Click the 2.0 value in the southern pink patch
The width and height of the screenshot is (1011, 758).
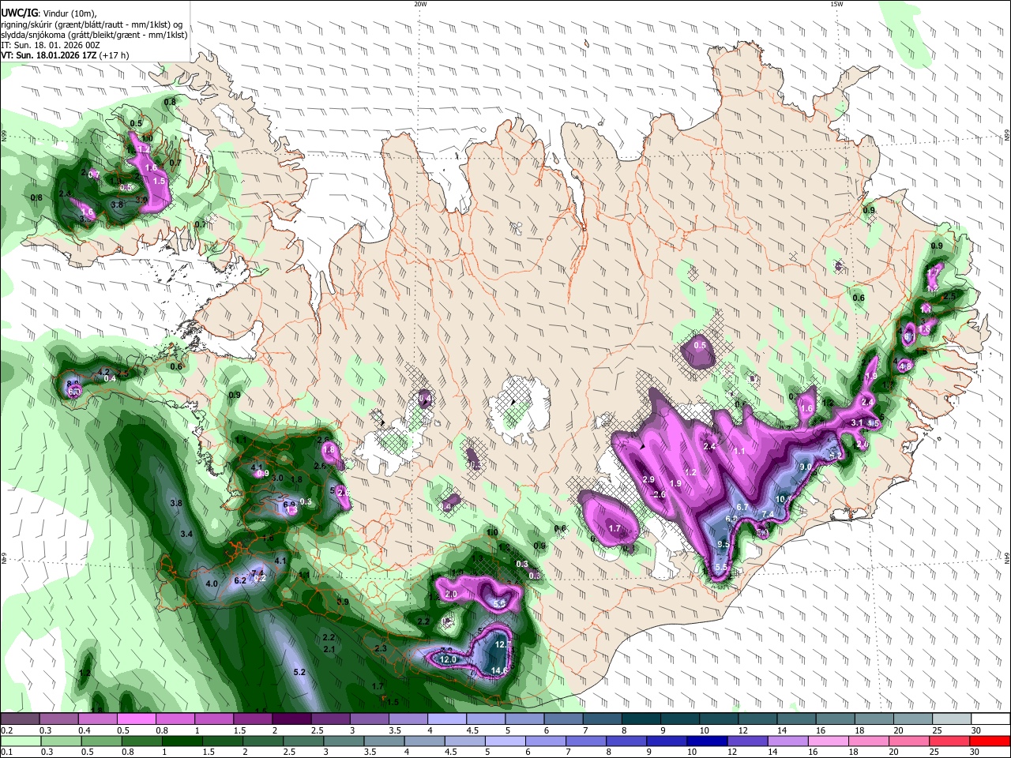coord(451,594)
